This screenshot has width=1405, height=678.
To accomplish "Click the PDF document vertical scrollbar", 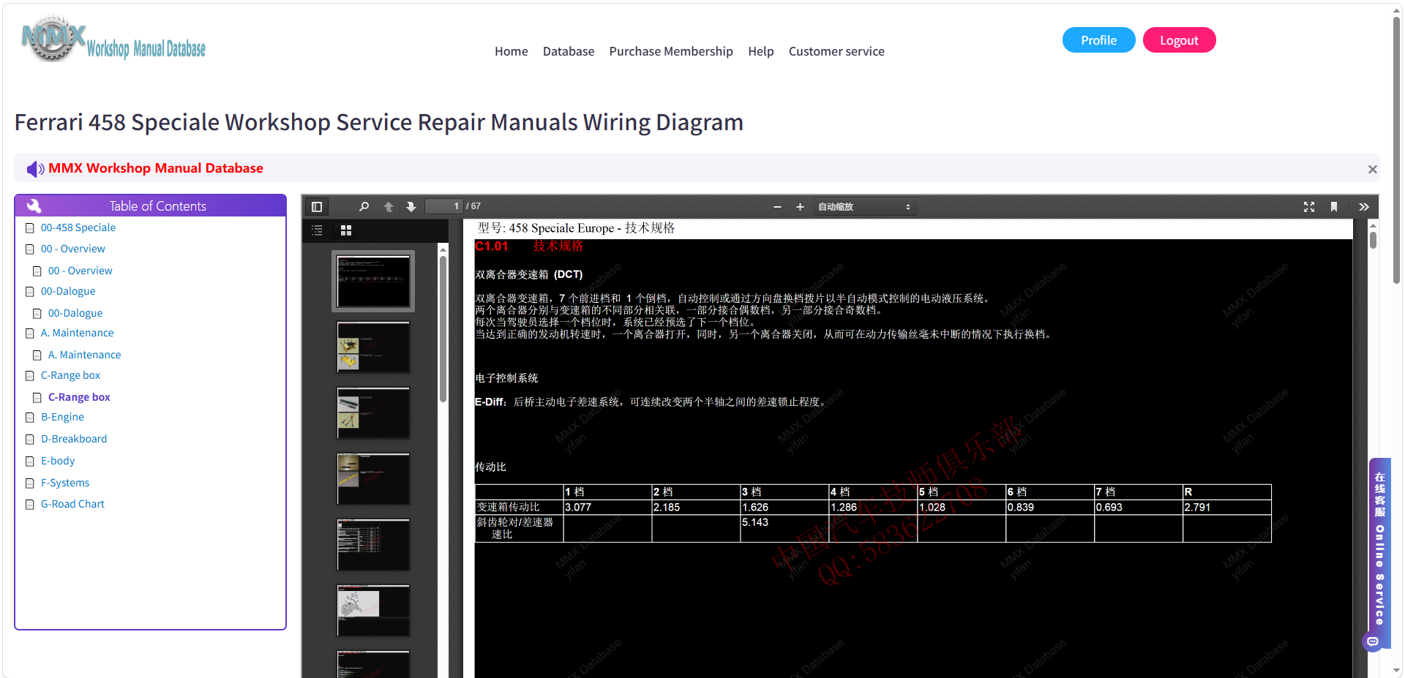I will (x=1373, y=240).
